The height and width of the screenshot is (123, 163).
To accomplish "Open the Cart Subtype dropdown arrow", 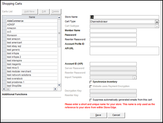I will (157, 26).
